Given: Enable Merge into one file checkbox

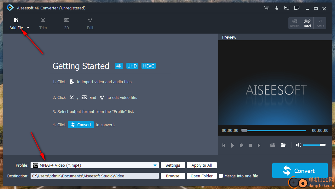Looking at the screenshot, I should click(x=221, y=176).
